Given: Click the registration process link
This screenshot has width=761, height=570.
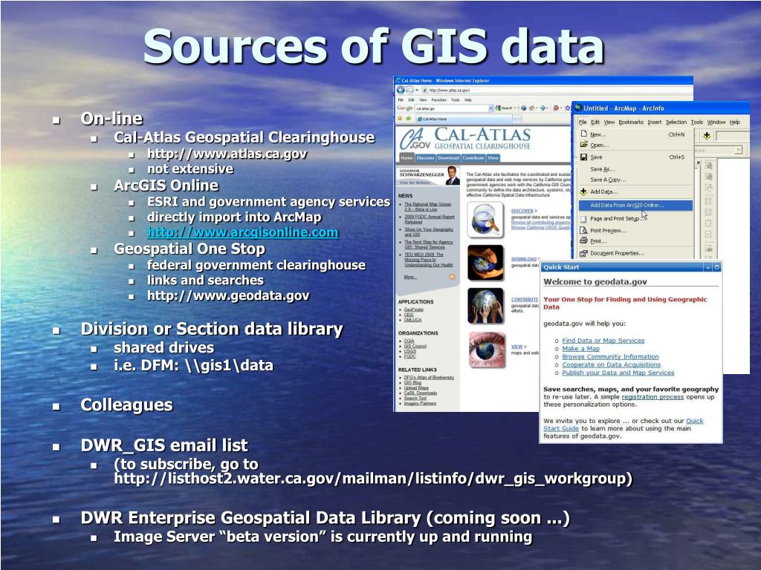Looking at the screenshot, I should [x=652, y=397].
